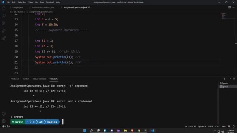
Task: Open the Extensions view
Action: [x=4, y=38]
